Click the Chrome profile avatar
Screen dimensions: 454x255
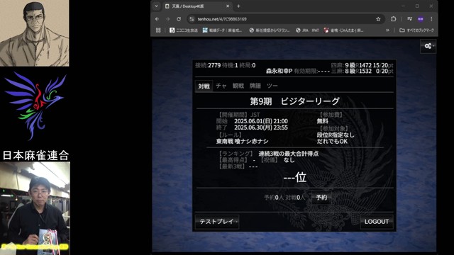click(x=421, y=19)
